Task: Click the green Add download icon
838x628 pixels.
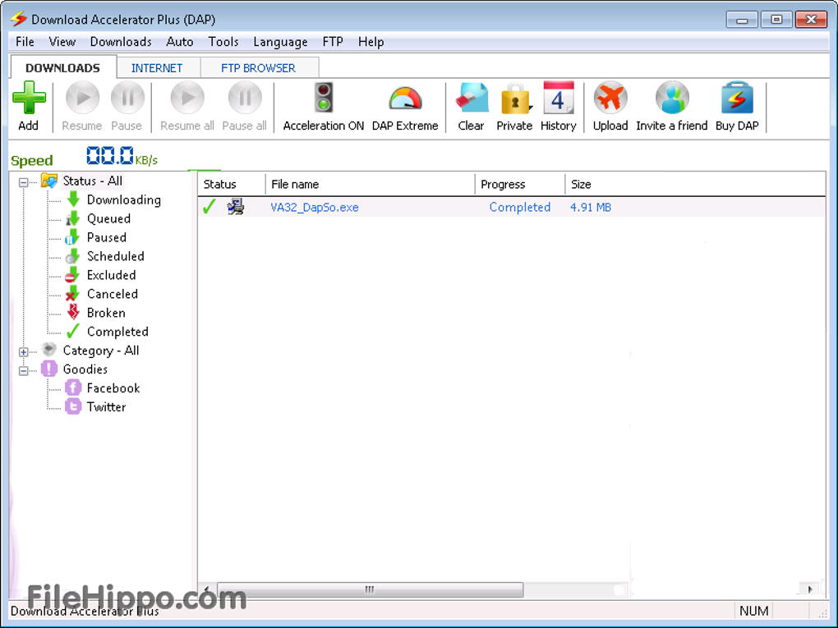Action: pos(29,99)
